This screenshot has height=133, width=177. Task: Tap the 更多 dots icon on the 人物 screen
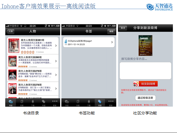[55, 101]
